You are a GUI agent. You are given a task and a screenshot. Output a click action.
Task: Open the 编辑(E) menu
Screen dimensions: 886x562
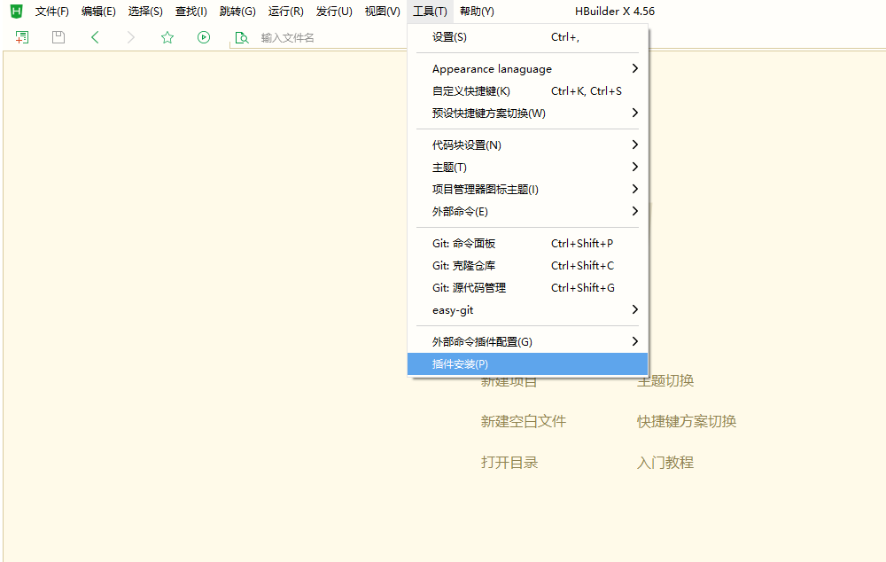point(98,12)
